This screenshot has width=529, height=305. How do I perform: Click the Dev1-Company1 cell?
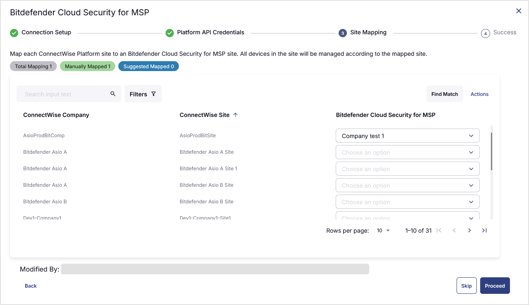(42, 217)
